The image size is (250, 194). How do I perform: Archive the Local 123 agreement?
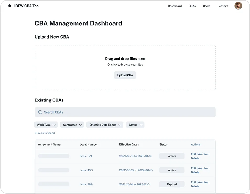click(203, 154)
